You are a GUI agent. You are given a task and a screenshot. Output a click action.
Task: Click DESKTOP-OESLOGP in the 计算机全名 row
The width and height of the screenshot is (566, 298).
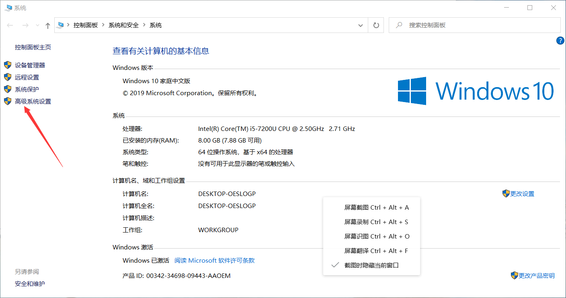tap(227, 206)
